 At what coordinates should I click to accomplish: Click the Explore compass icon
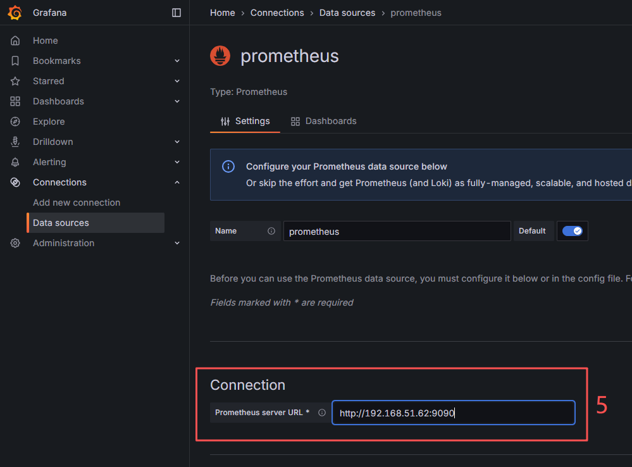[x=15, y=121]
